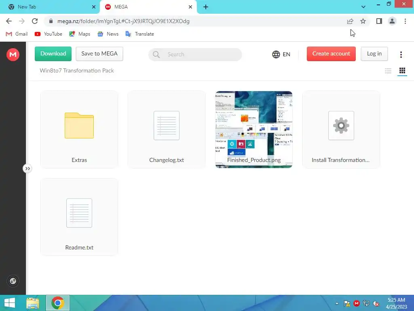Open File Explorer from the taskbar
Screen dimensions: 414x311
click(x=33, y=303)
